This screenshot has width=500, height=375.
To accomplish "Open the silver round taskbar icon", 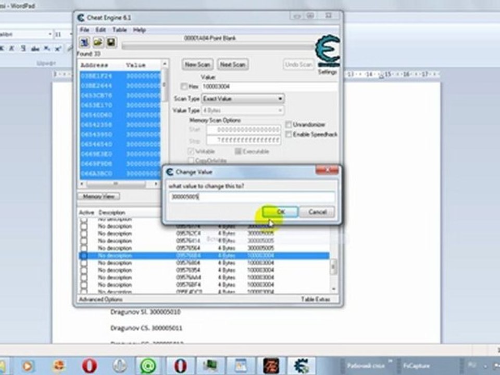I will [120, 366].
